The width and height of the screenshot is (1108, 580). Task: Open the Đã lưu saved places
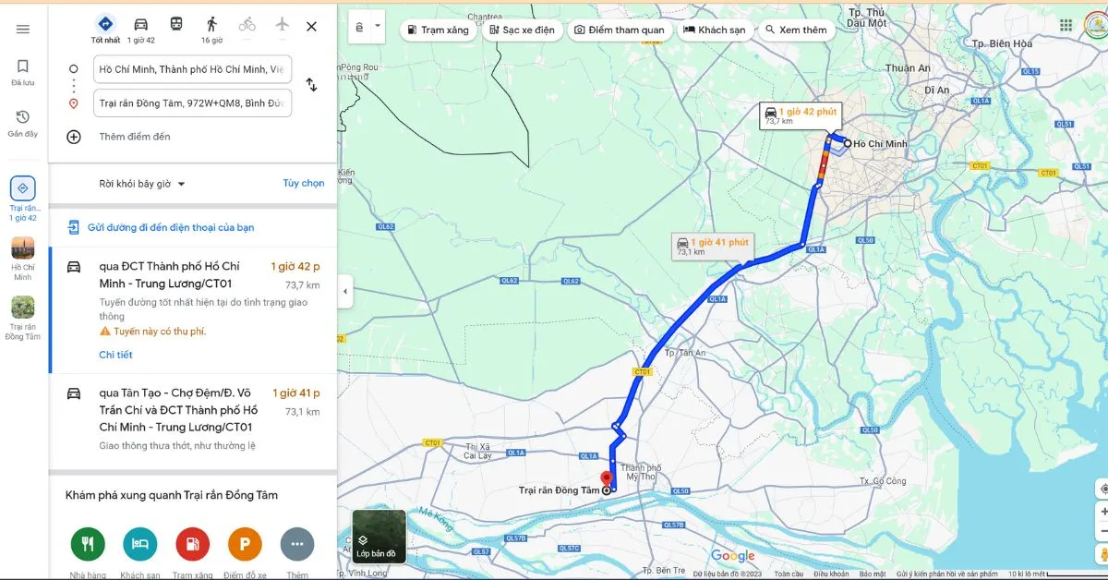click(x=23, y=72)
